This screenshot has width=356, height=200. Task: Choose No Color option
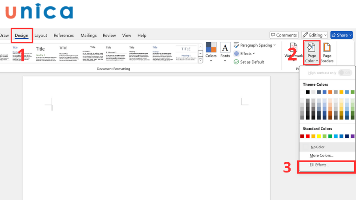[327, 147]
